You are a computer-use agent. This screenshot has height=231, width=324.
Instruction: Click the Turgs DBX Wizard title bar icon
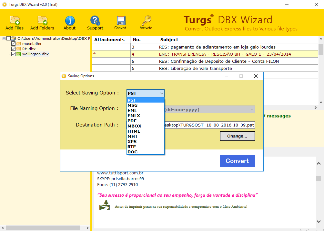pos(4,5)
